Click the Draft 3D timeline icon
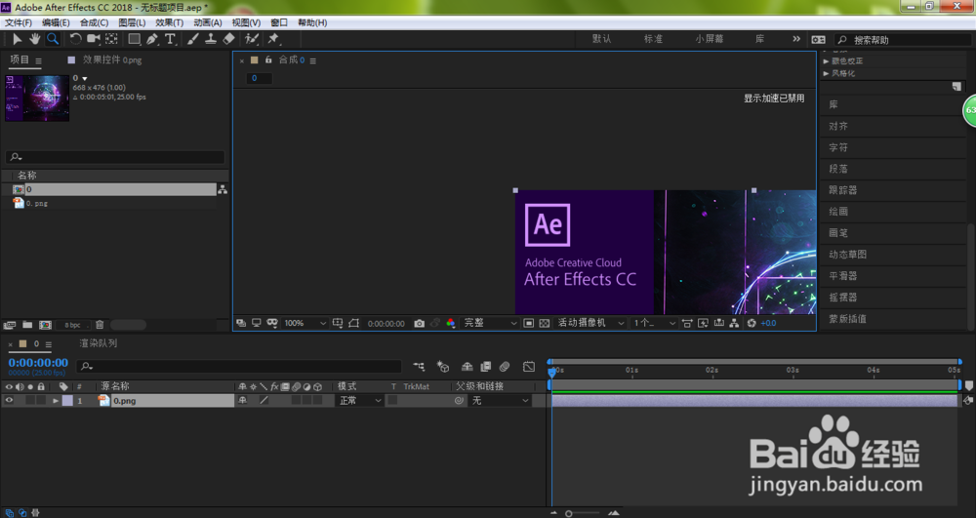Viewport: 976px width, 518px height. pos(443,367)
